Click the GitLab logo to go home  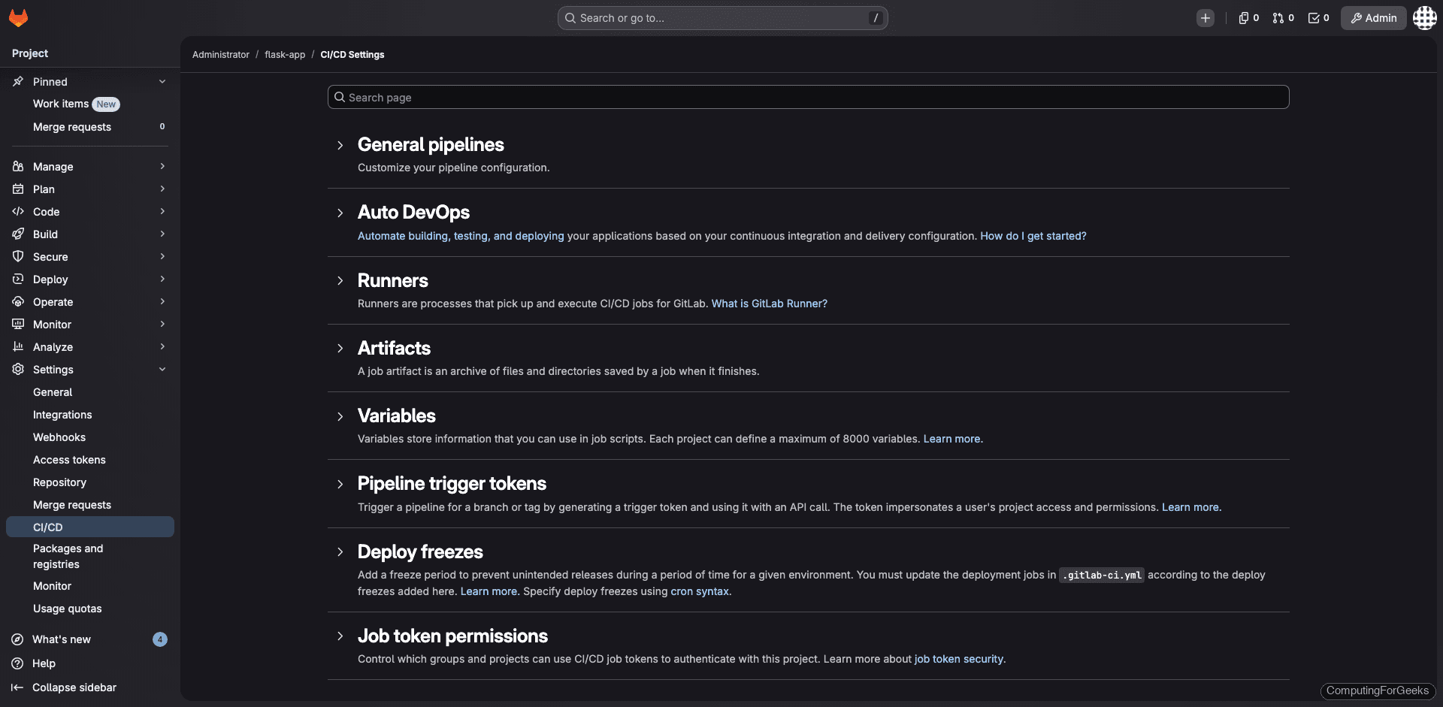click(18, 17)
